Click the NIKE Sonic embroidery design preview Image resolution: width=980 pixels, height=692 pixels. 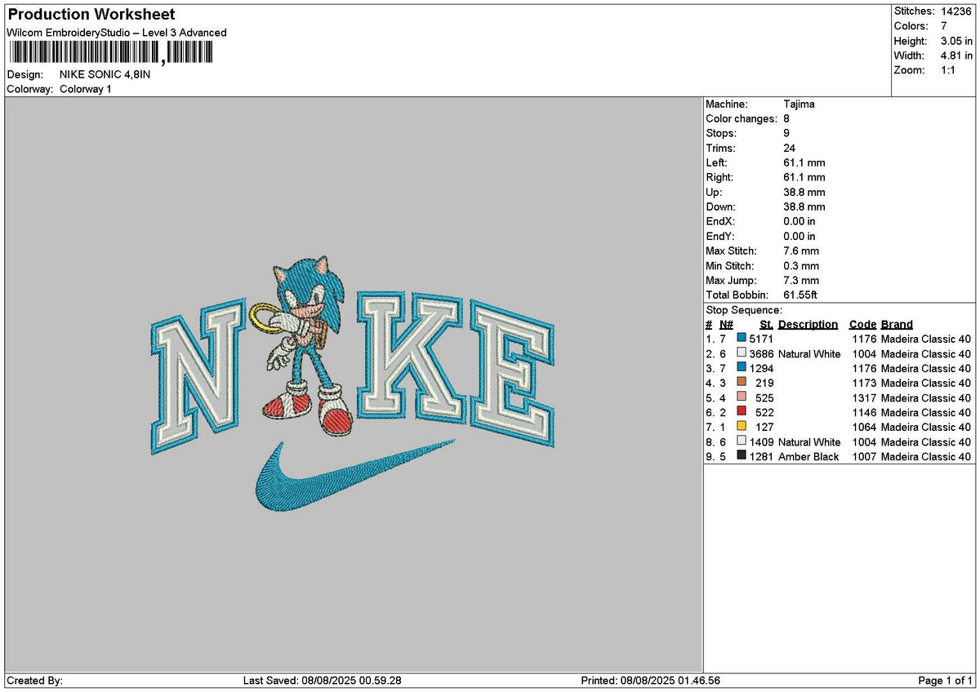[353, 384]
